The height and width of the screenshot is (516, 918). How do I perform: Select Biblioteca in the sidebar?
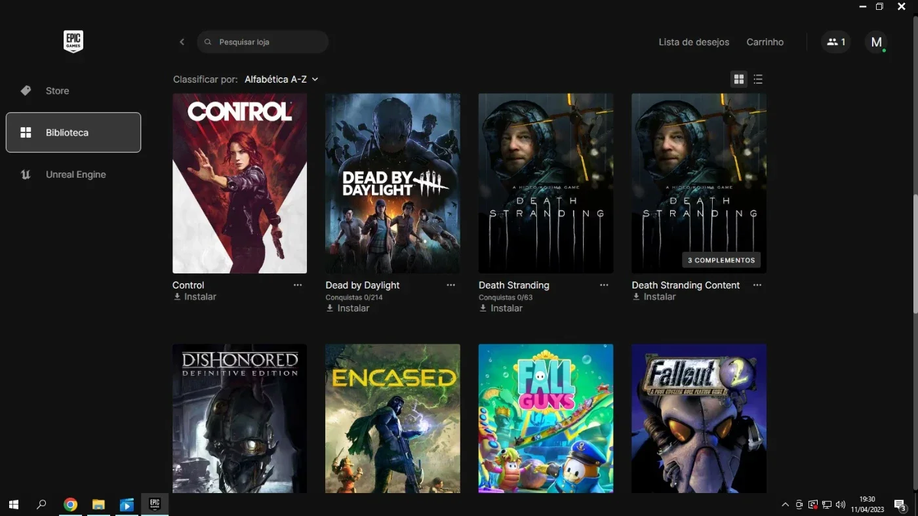tap(73, 132)
